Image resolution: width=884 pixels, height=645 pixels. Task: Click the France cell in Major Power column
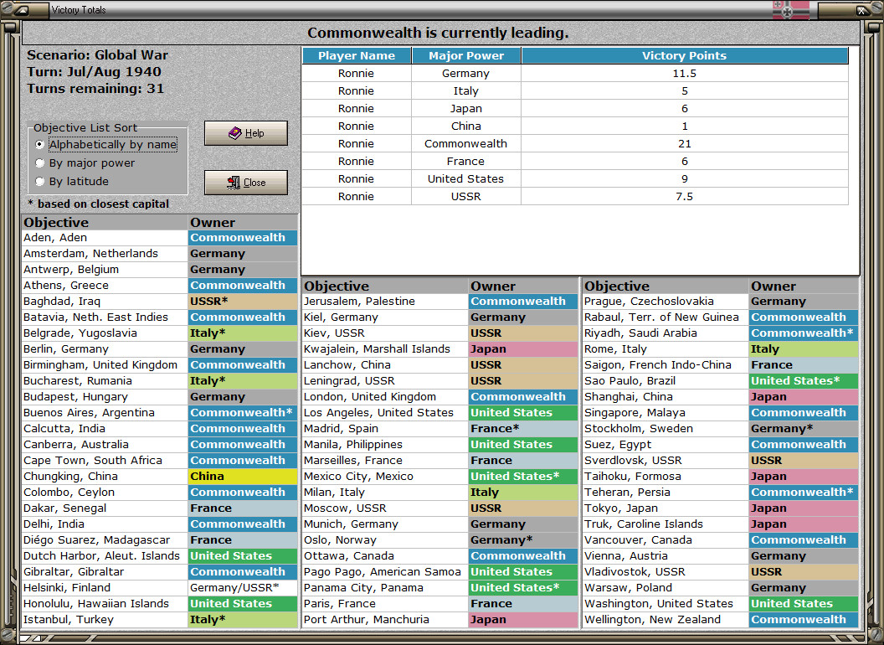[465, 162]
